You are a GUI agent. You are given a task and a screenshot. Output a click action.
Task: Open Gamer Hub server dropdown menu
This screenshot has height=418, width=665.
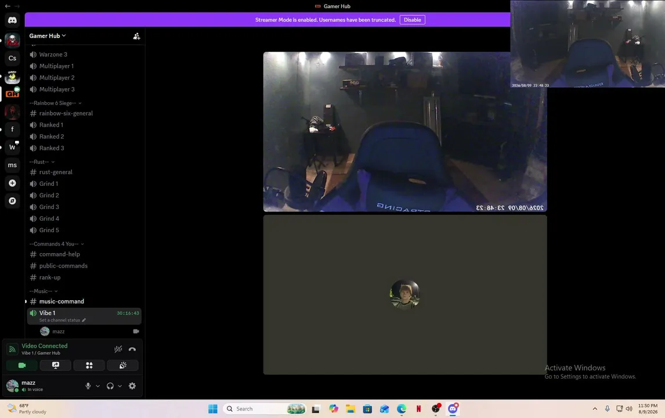(48, 35)
